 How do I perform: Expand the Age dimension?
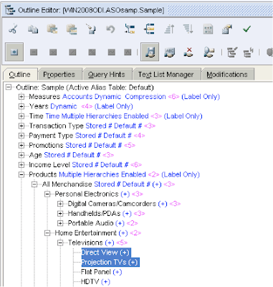pos(21,155)
